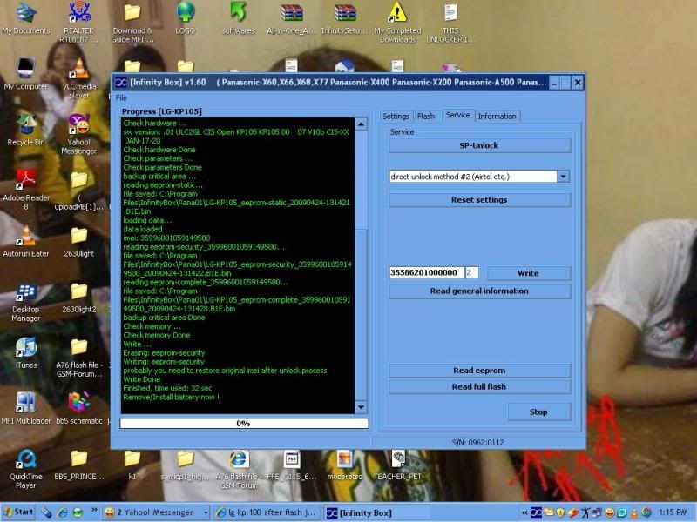Launch Yahoo! Messenger desktop shortcut
The image size is (697, 522).
pyautogui.click(x=79, y=134)
